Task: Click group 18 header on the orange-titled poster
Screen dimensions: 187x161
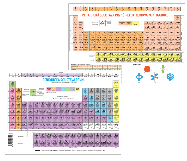Action: (x=177, y=9)
